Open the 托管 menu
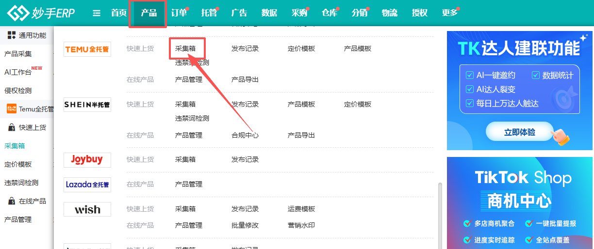 click(209, 13)
